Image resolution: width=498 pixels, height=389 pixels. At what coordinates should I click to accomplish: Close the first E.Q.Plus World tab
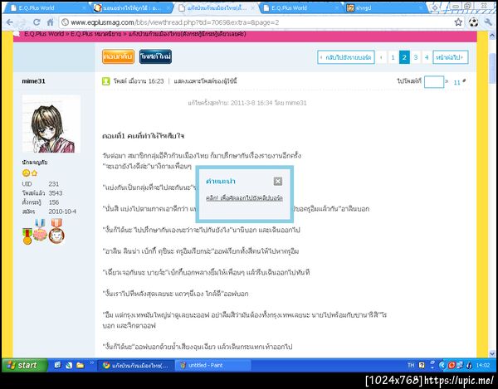tap(84, 8)
